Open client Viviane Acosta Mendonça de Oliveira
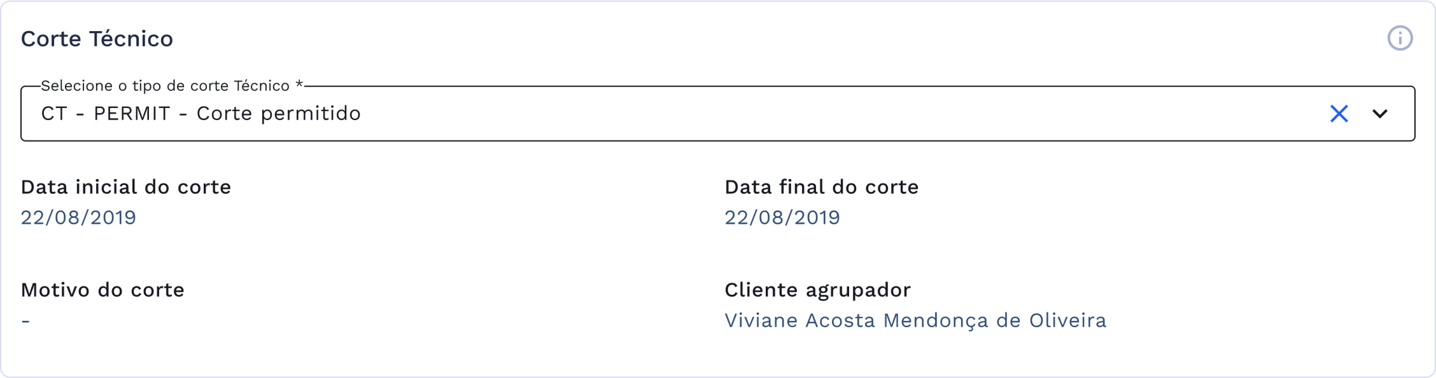The height and width of the screenshot is (378, 1436). 915,321
